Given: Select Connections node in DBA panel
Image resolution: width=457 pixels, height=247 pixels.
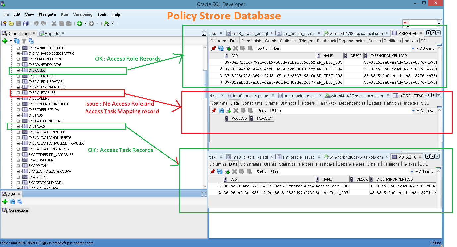Looking at the screenshot, I should 16,210.
